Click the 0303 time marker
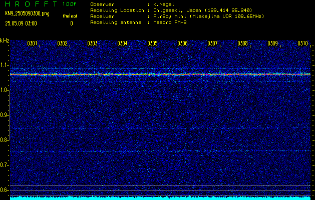315x200 pixels. [x=93, y=43]
